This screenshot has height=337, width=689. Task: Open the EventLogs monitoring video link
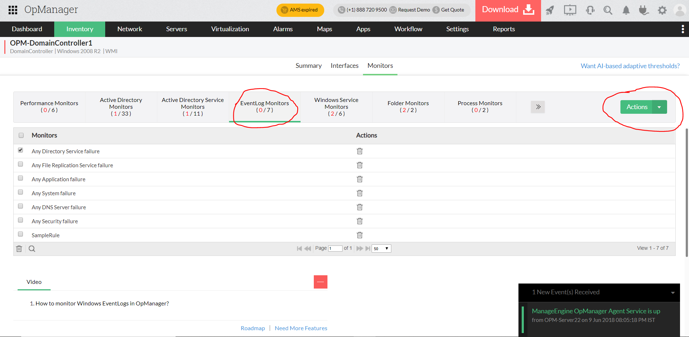(102, 304)
